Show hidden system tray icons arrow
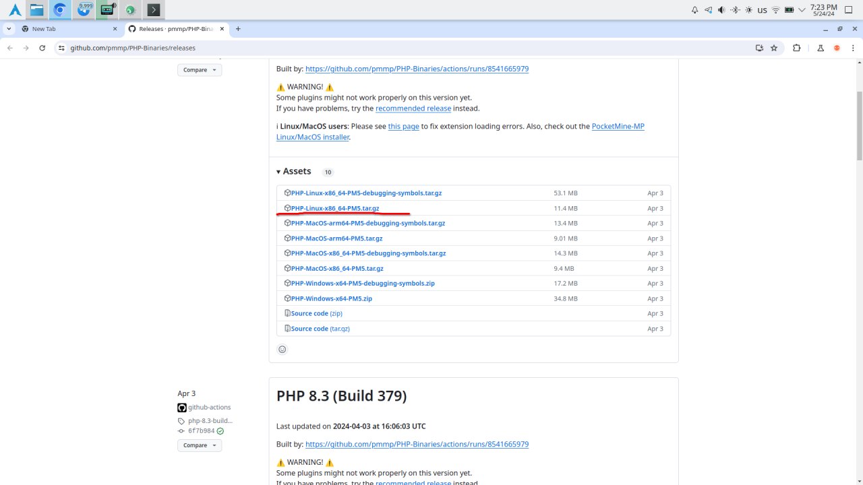863x485 pixels. tap(802, 9)
